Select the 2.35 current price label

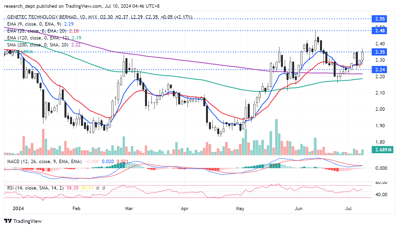pos(379,52)
